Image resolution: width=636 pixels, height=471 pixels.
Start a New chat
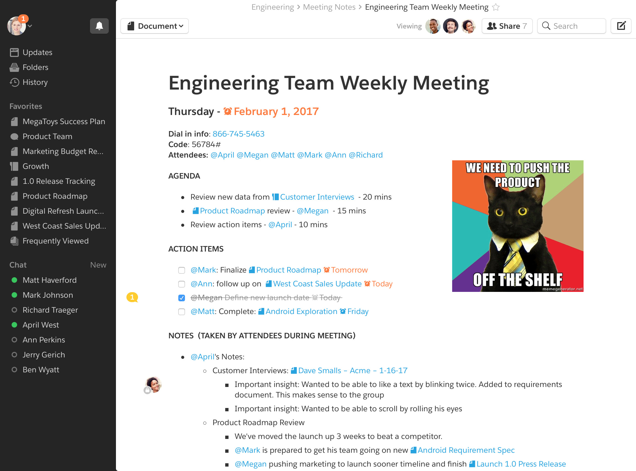pyautogui.click(x=98, y=265)
